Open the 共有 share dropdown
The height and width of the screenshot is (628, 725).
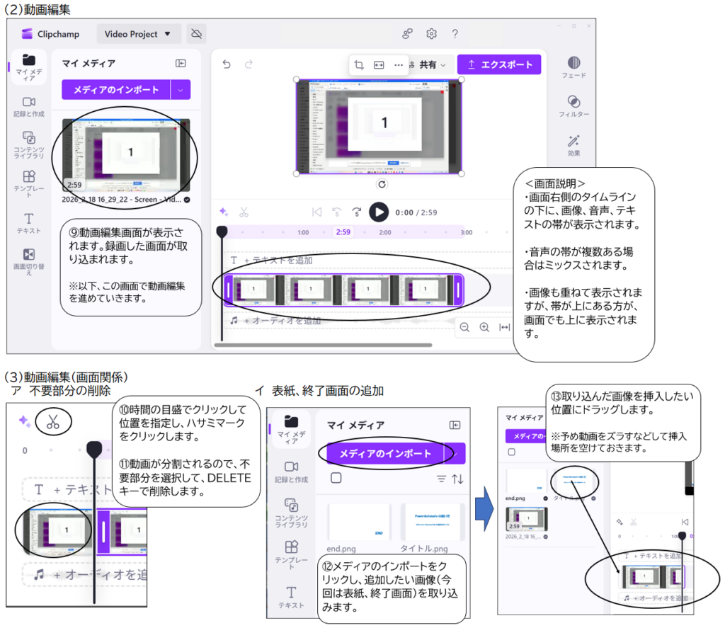click(432, 65)
